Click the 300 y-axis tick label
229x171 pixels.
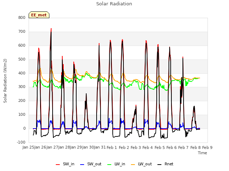[22, 87]
